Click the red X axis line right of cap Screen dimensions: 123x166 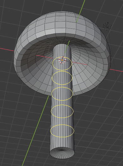click(x=116, y=71)
